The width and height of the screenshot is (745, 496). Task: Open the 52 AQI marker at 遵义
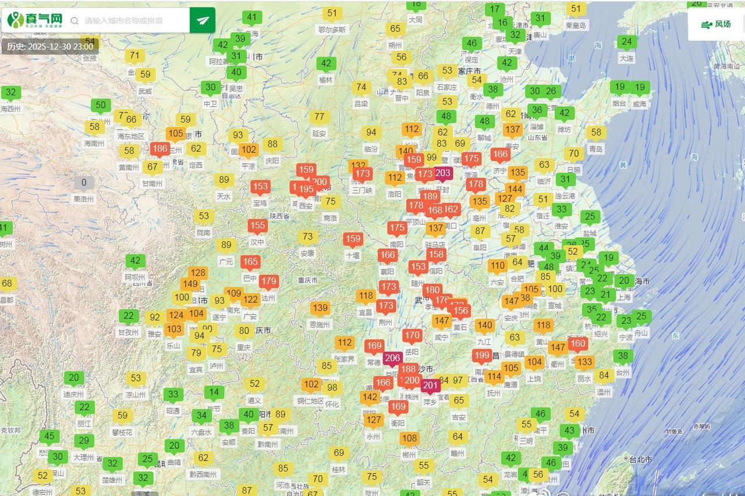pos(254,384)
